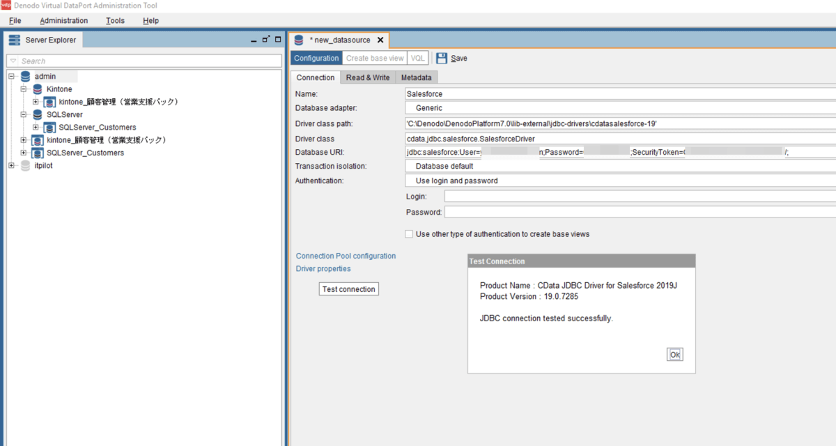Expand SQLServer_Customers view nested under SQLServer

(x=36, y=127)
